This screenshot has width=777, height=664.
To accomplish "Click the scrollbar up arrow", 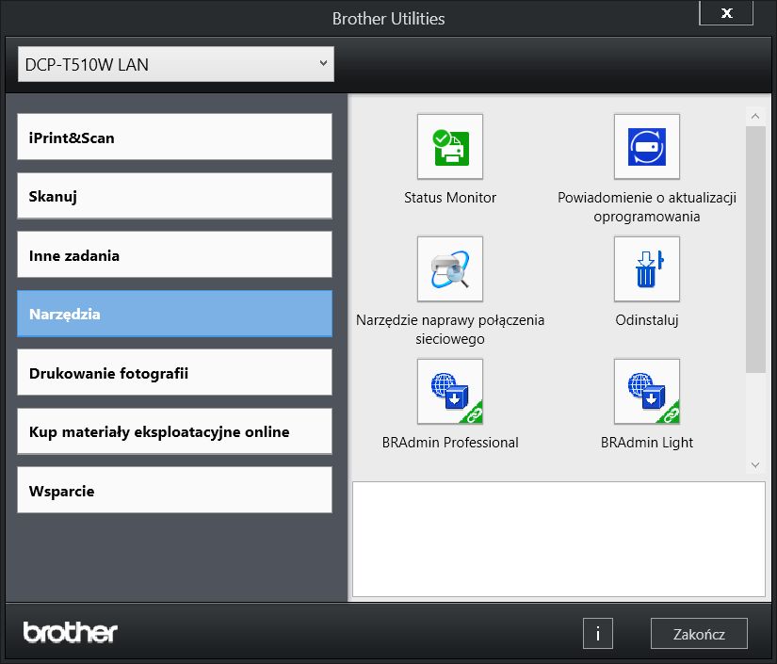I will tap(755, 117).
